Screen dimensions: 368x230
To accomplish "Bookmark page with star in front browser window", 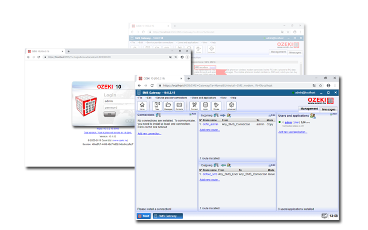I will point(321,86).
